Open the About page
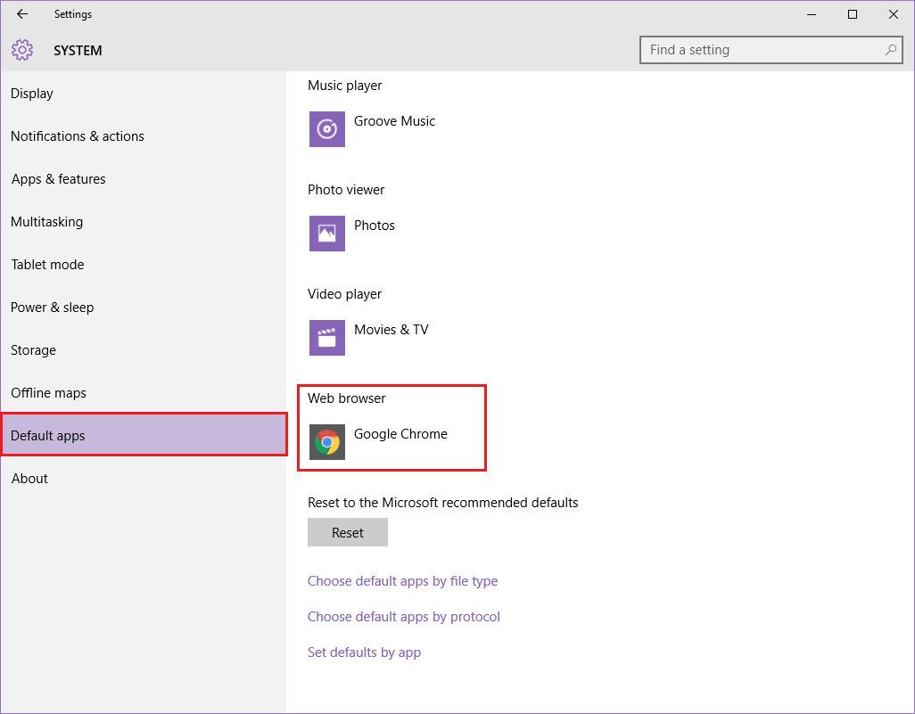This screenshot has width=915, height=714. [x=144, y=479]
